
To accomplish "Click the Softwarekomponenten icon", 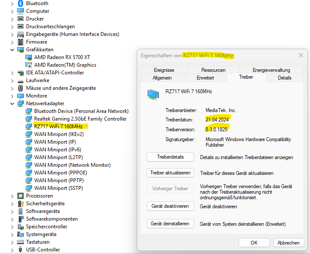I will 21,219.
